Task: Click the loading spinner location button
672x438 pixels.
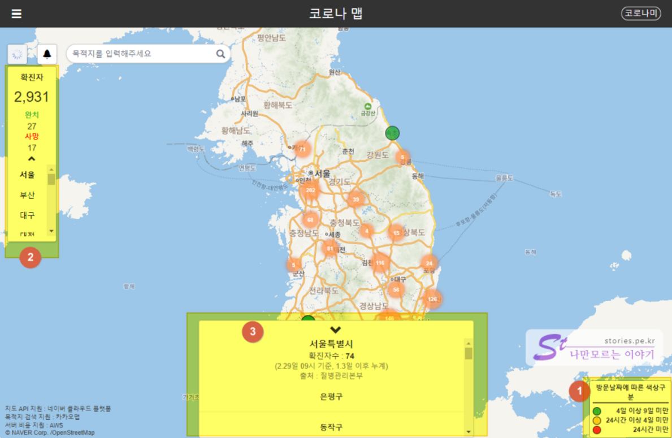Action: tap(17, 54)
